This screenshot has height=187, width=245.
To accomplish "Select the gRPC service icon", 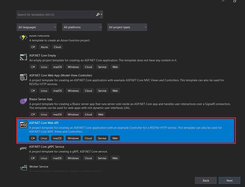I will point(23,148).
